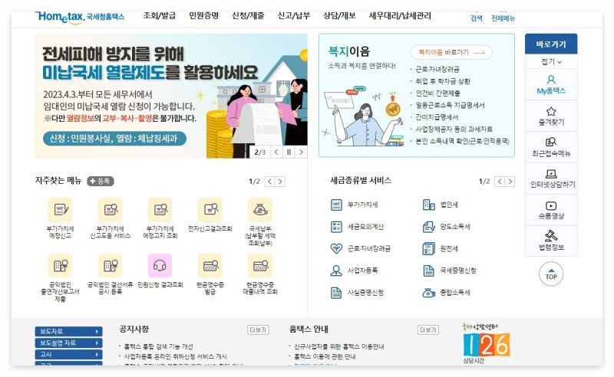Click the 즐겨찾기 star icon
614x377 pixels.
(551, 111)
